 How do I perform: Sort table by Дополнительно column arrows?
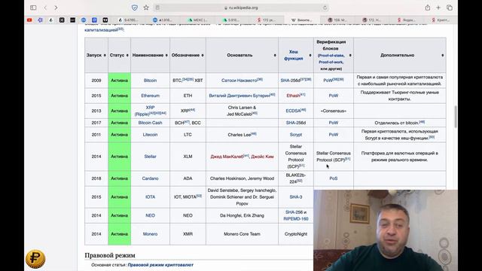443,55
